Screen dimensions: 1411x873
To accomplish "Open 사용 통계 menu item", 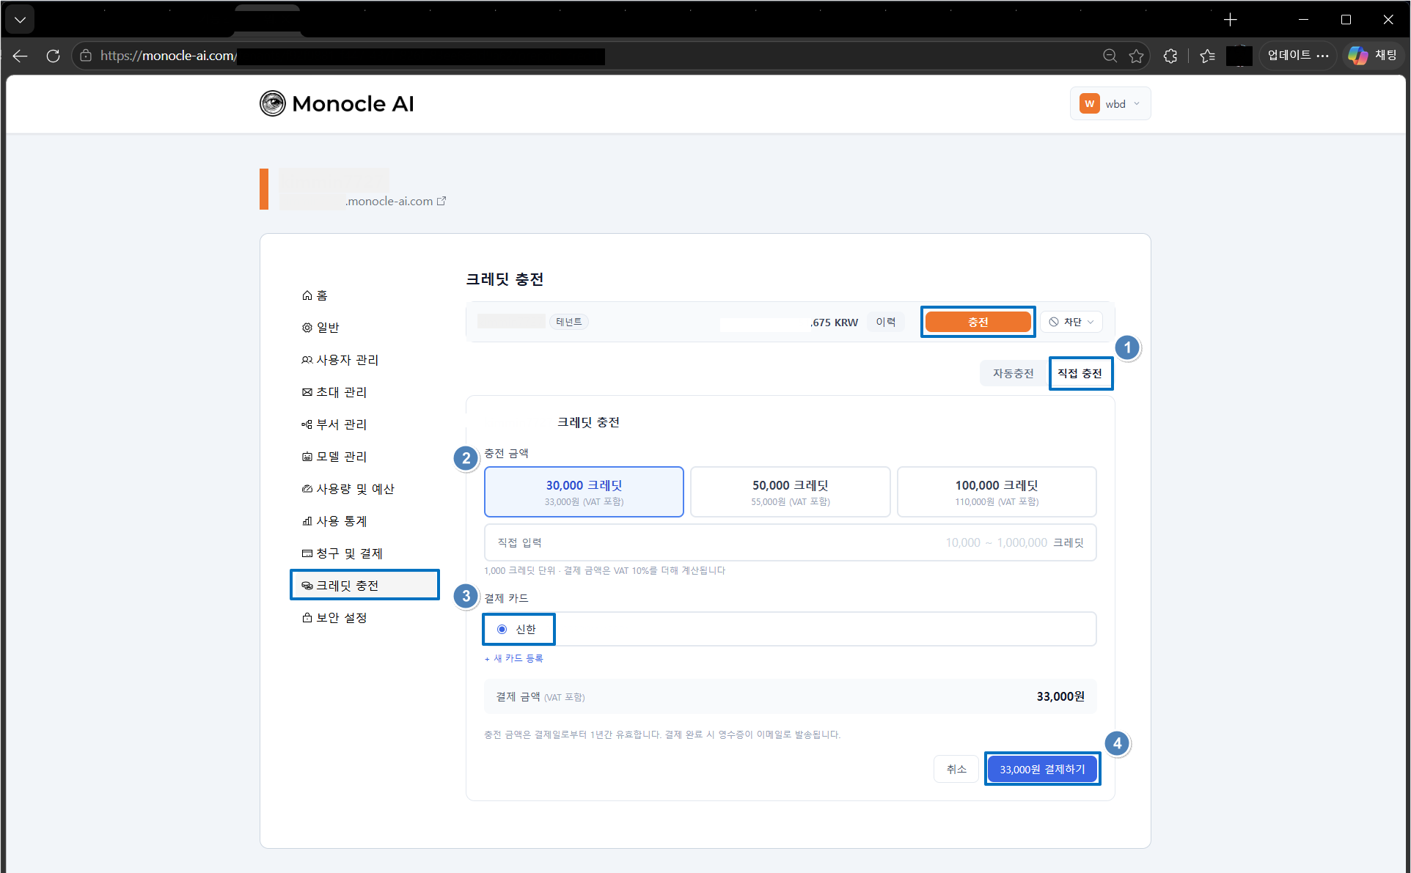I will [x=334, y=521].
